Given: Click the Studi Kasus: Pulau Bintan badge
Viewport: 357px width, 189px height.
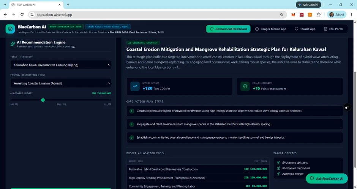Looking at the screenshot, I should [108, 27].
